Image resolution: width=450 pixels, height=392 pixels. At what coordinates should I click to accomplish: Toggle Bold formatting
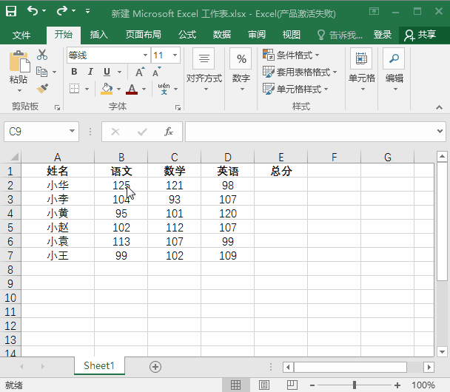point(74,72)
